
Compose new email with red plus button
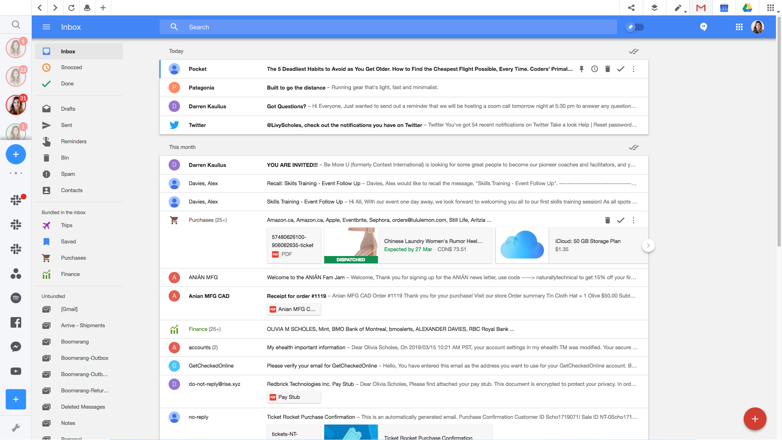click(x=755, y=419)
